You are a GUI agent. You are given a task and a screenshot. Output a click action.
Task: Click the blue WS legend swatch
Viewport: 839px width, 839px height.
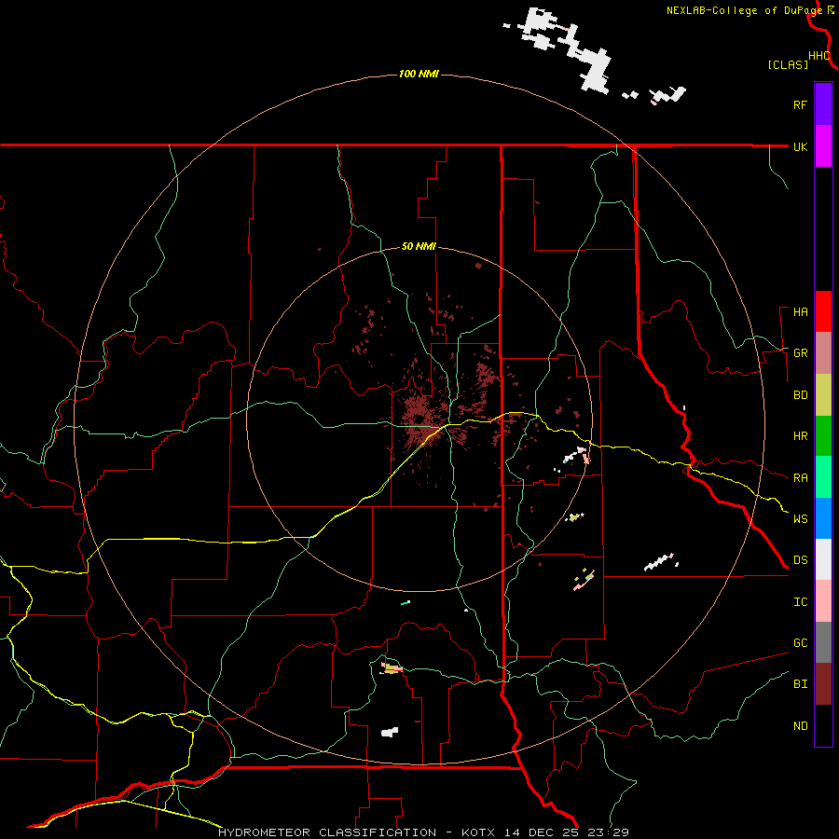[x=823, y=518]
